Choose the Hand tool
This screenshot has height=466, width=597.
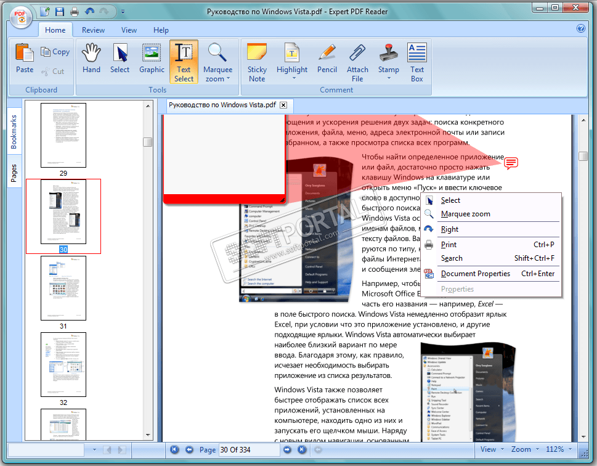[91, 59]
